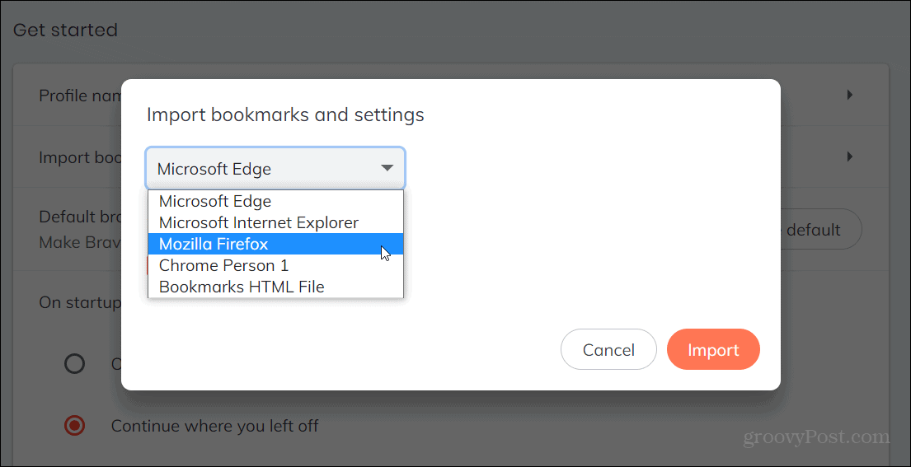Select Chrome Person 1 profile
Viewport: 911px width, 467px height.
click(275, 266)
